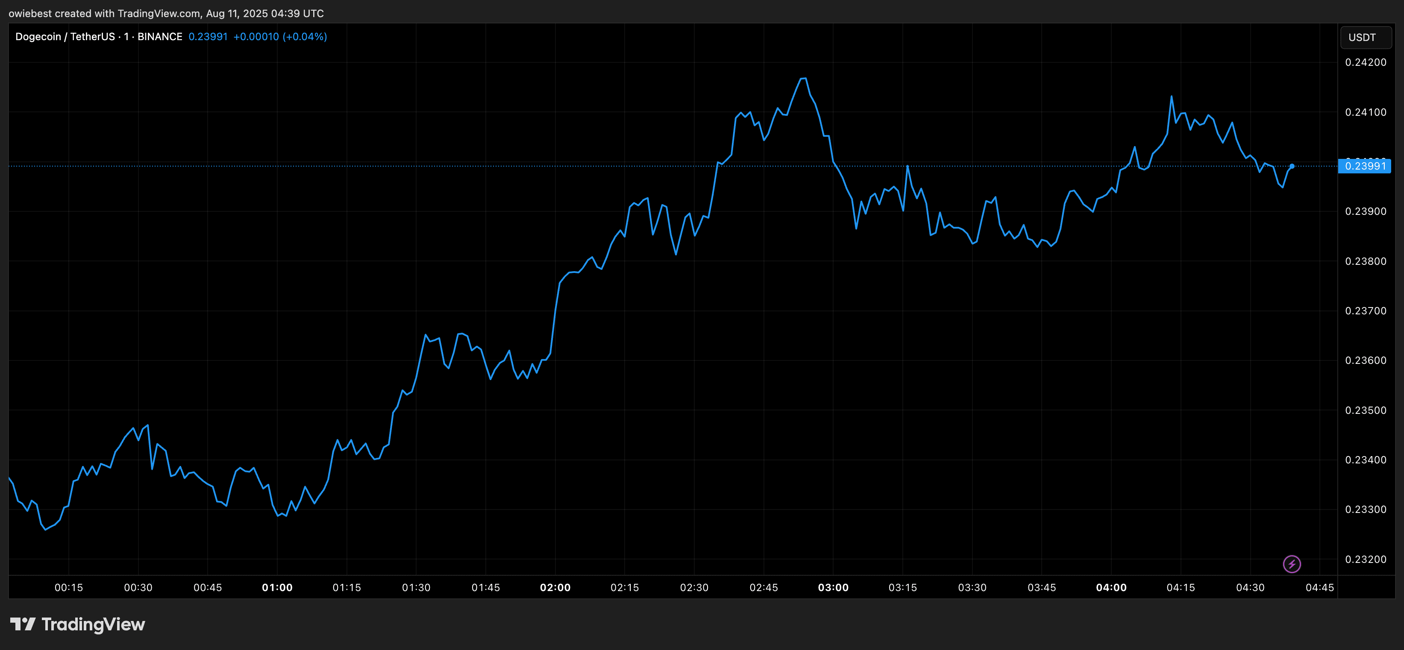Click the last price dot on line
Viewport: 1404px width, 650px height.
click(1292, 166)
